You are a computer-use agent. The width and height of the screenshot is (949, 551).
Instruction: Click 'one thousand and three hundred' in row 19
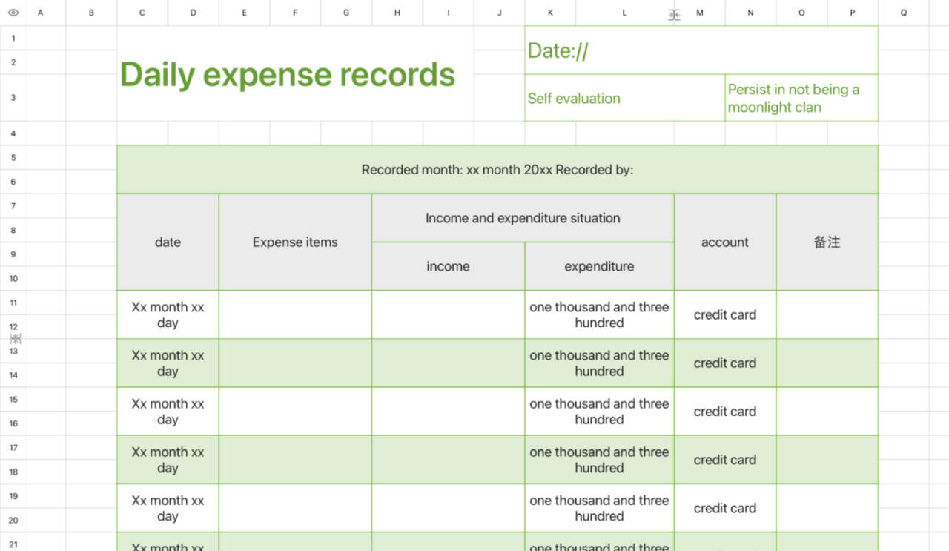[599, 508]
